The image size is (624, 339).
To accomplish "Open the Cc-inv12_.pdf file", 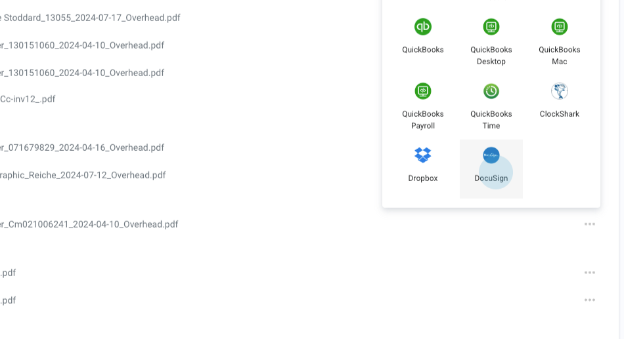I will [x=28, y=99].
